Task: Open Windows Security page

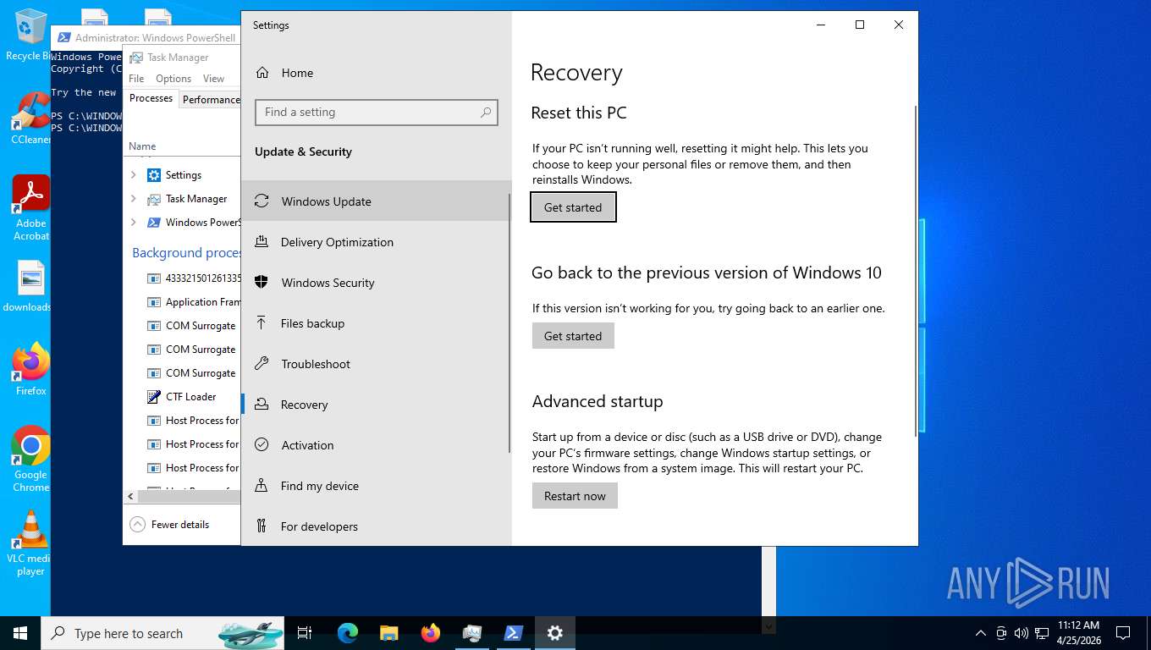Action: click(x=377, y=283)
